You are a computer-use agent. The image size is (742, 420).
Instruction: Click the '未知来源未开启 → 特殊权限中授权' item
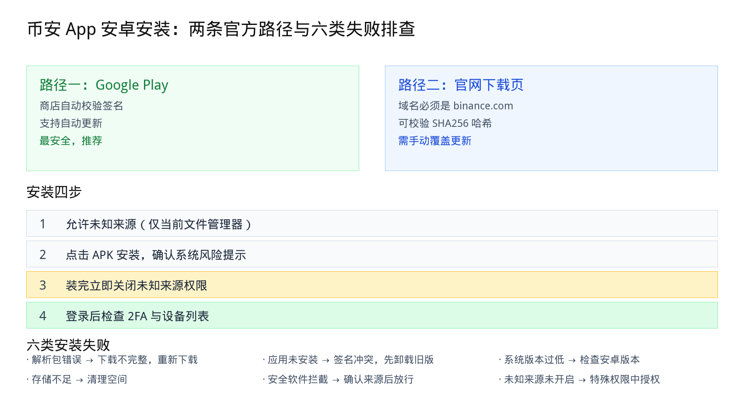point(580,379)
